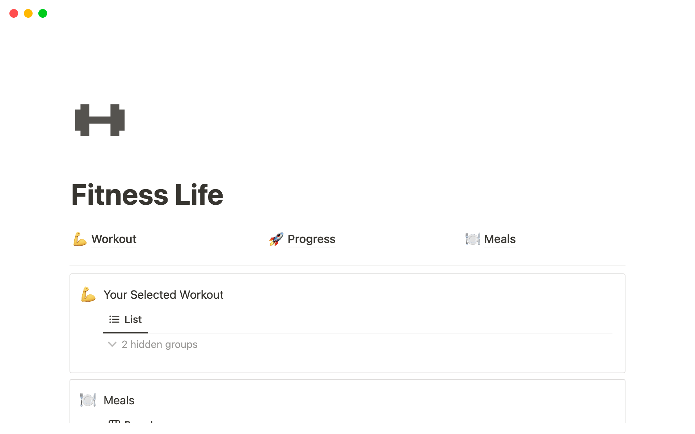Viewport: 695px width, 434px height.
Task: Expand the hidden groups chevron
Action: [112, 344]
